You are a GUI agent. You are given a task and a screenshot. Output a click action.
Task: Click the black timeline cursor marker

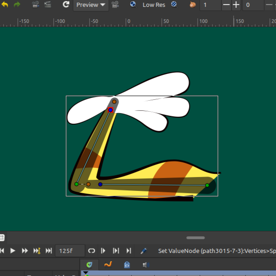[86, 272]
